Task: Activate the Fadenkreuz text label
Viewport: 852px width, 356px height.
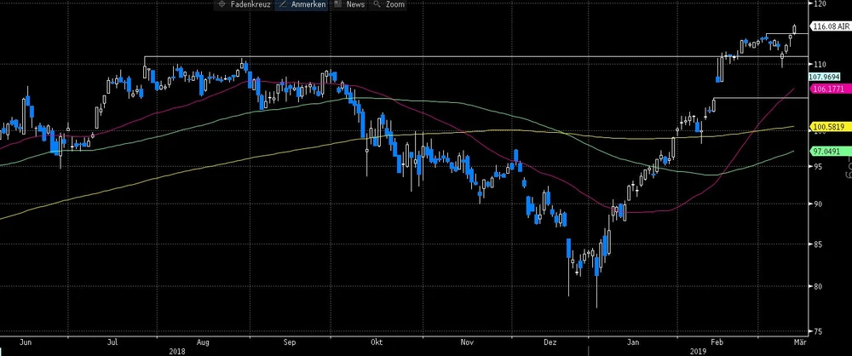Action: tap(250, 5)
